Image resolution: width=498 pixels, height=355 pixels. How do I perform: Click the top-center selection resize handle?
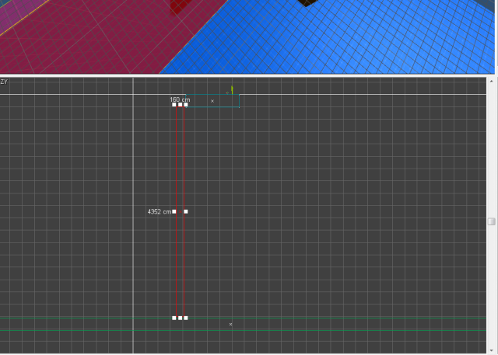180,105
